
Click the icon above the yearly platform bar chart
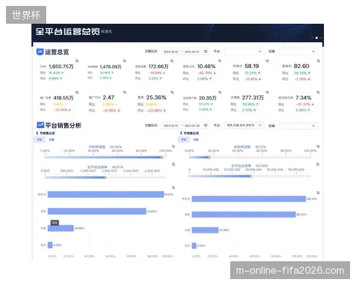pyautogui.click(x=318, y=193)
